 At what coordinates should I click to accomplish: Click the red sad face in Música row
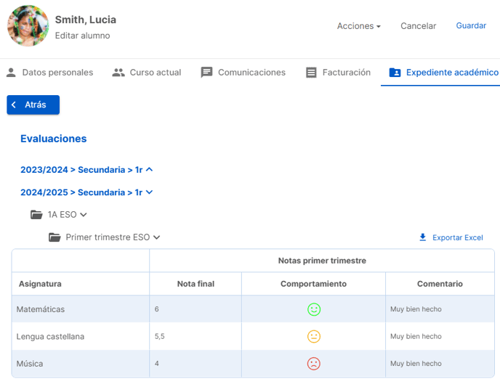coord(314,364)
